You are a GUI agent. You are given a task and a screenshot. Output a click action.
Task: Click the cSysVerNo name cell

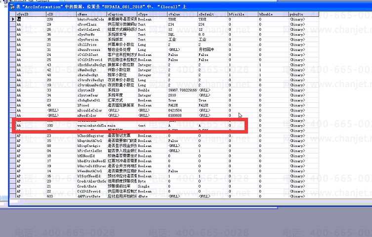[x=92, y=35]
